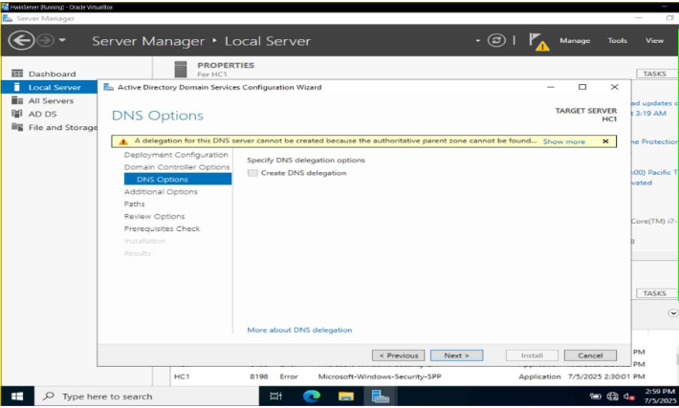The height and width of the screenshot is (408, 679).
Task: Select All Servers in the sidebar
Action: coord(51,101)
